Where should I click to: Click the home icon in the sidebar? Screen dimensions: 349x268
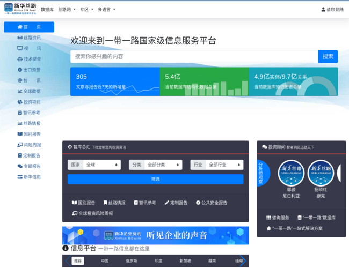click(x=20, y=27)
